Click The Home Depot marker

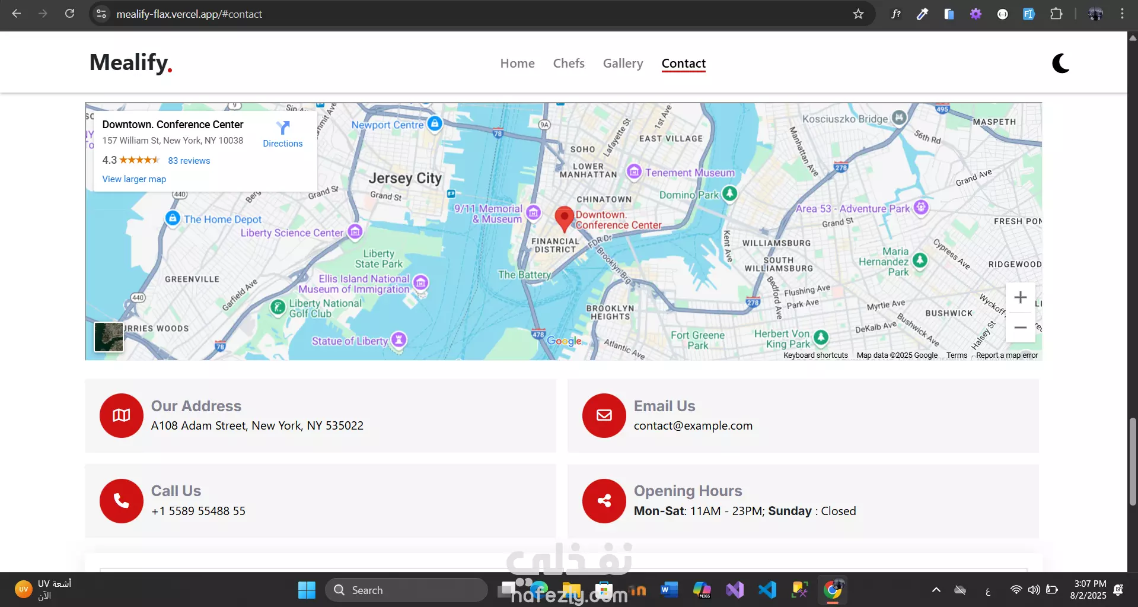[173, 218]
